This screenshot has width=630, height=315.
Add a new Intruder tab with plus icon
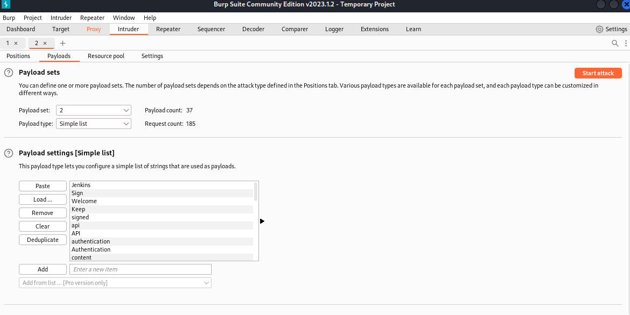[x=62, y=44]
